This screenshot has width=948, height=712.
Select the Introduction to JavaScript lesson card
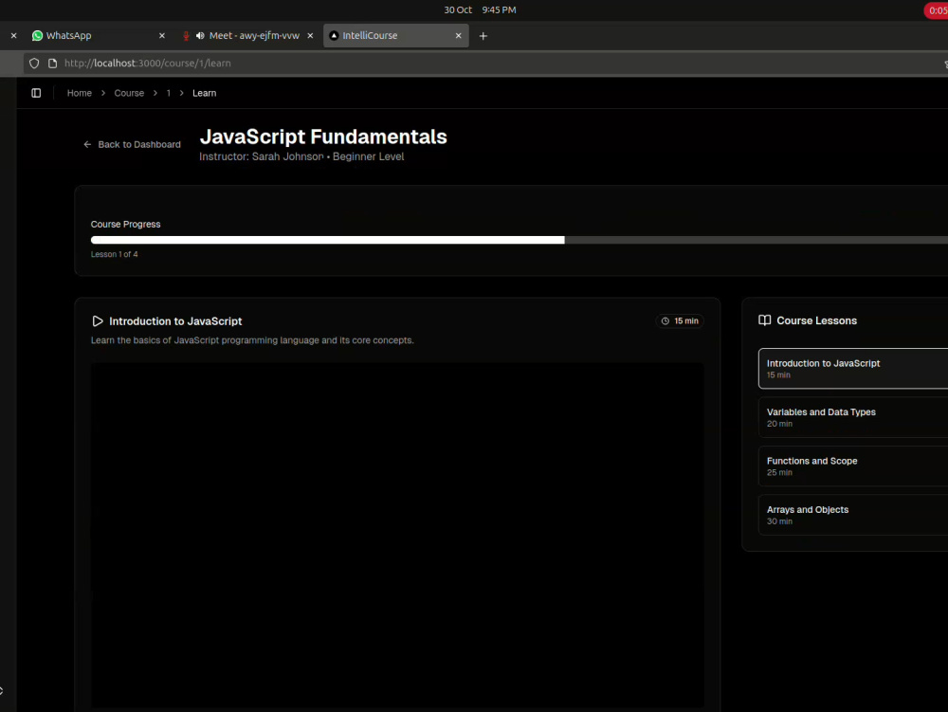coord(853,368)
